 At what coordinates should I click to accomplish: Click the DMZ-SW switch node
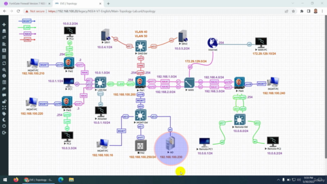click(141, 47)
